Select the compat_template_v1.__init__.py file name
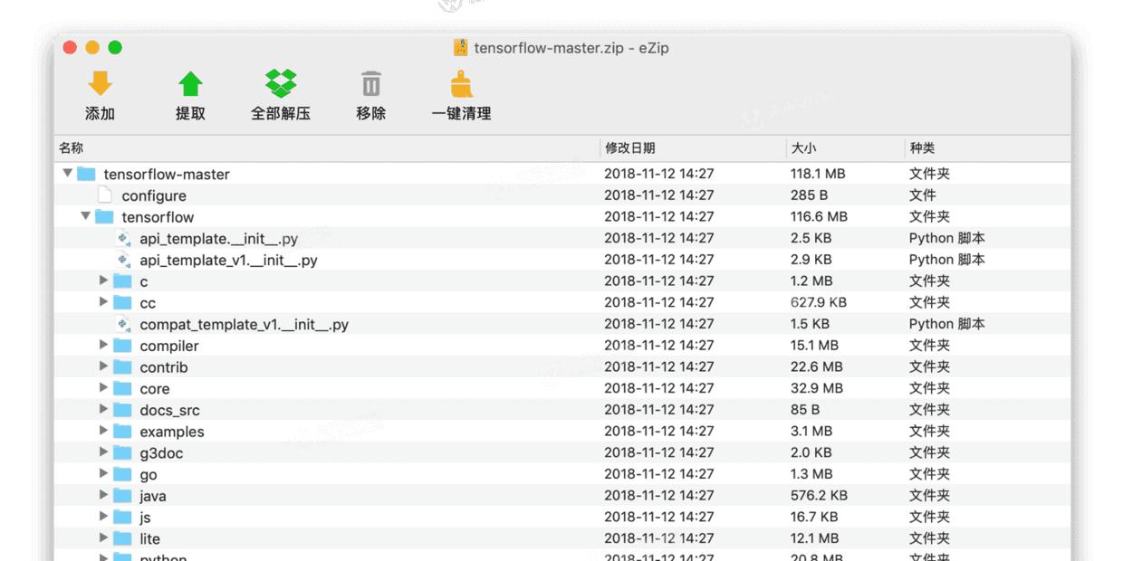The height and width of the screenshot is (561, 1123). 244,325
